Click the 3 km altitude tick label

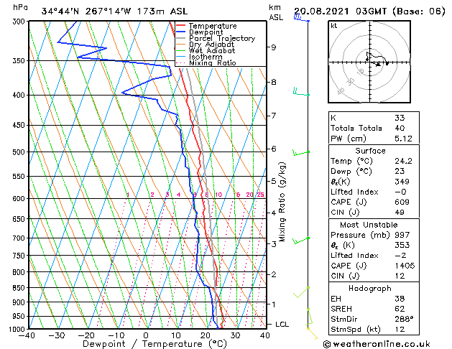273,244
